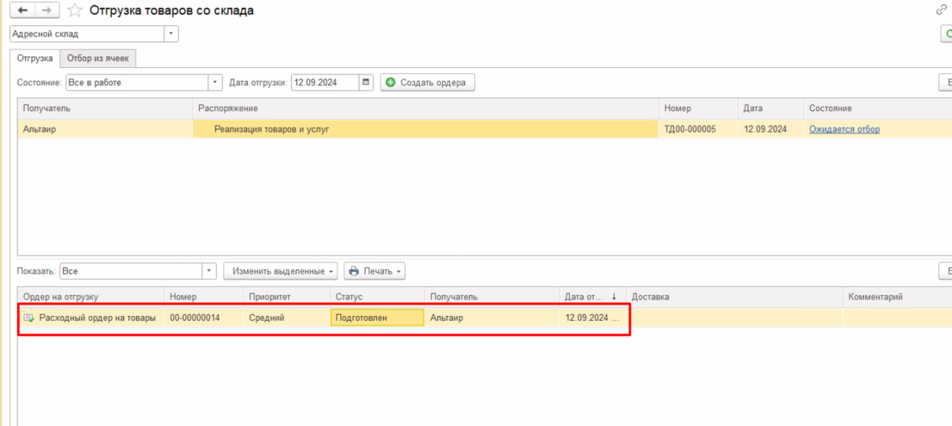Image resolution: width=952 pixels, height=426 pixels.
Task: Open the Ожидается отбор link
Action: (x=844, y=129)
